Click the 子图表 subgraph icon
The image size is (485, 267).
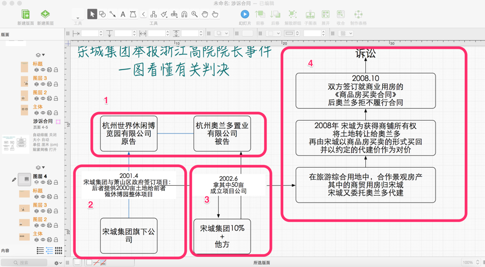310,14
